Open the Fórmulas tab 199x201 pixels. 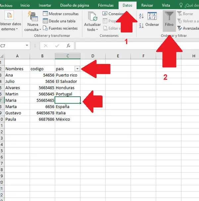tap(106, 5)
